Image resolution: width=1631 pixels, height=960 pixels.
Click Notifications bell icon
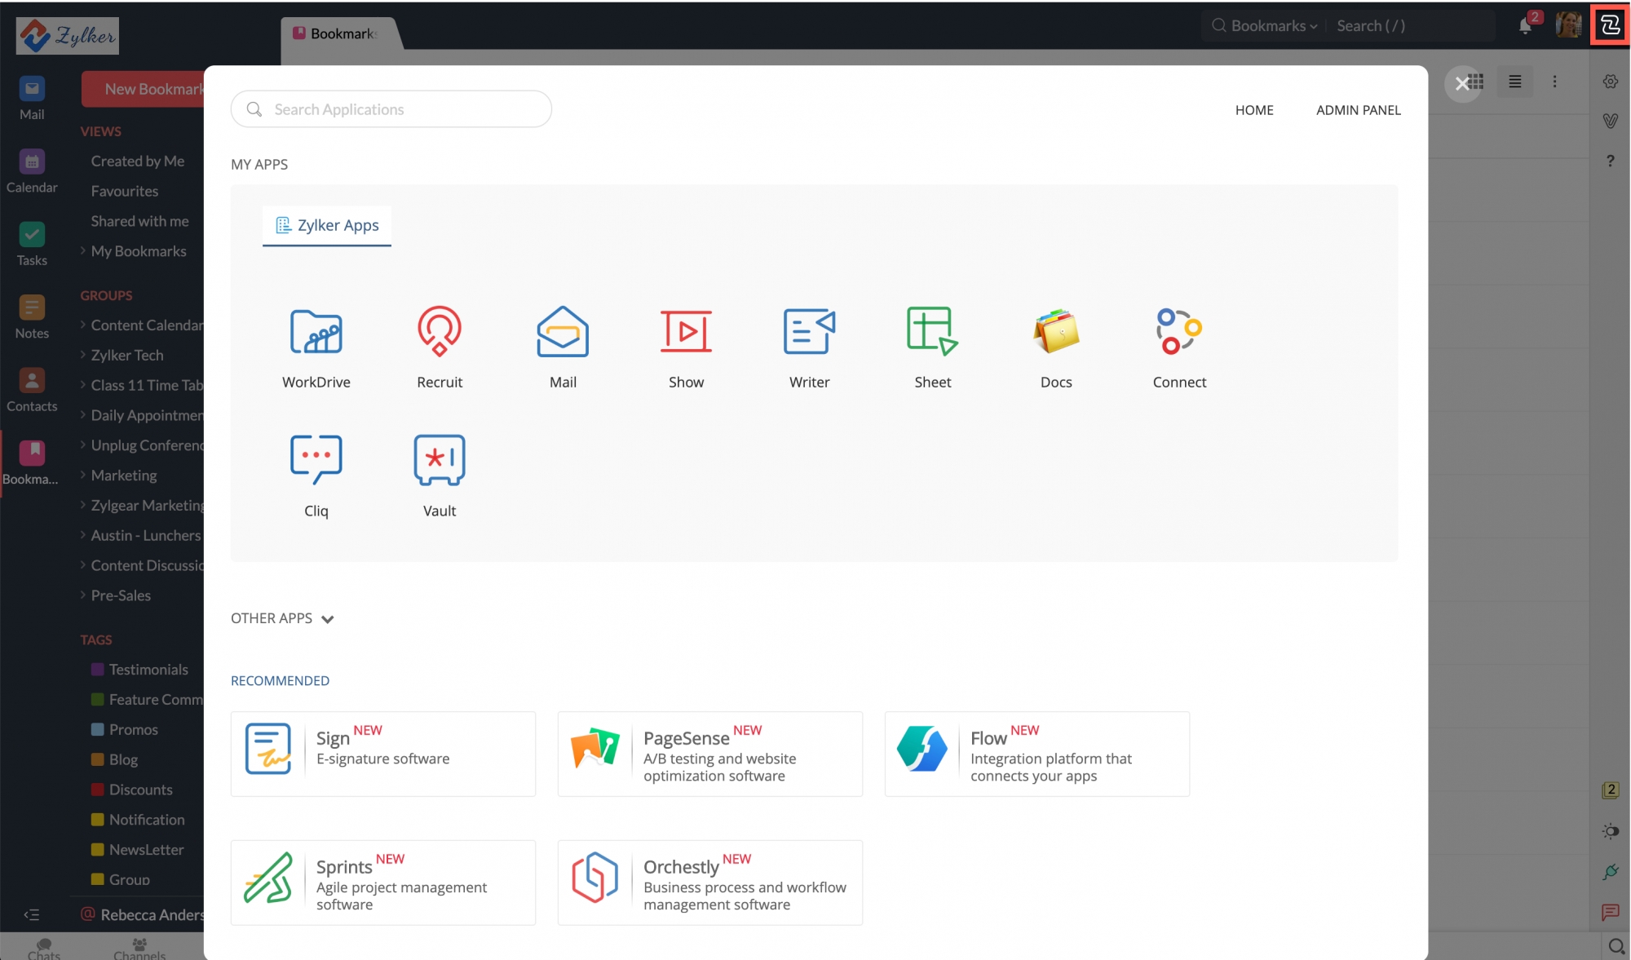pyautogui.click(x=1525, y=24)
